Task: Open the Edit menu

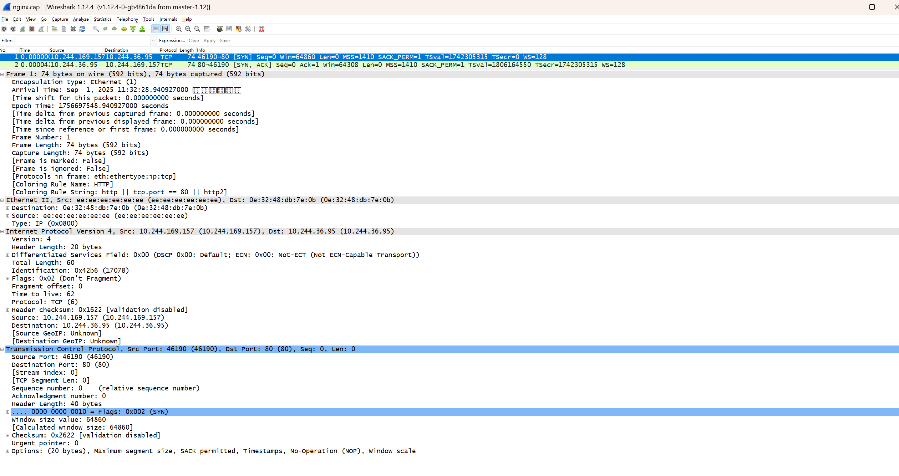Action: pos(17,19)
